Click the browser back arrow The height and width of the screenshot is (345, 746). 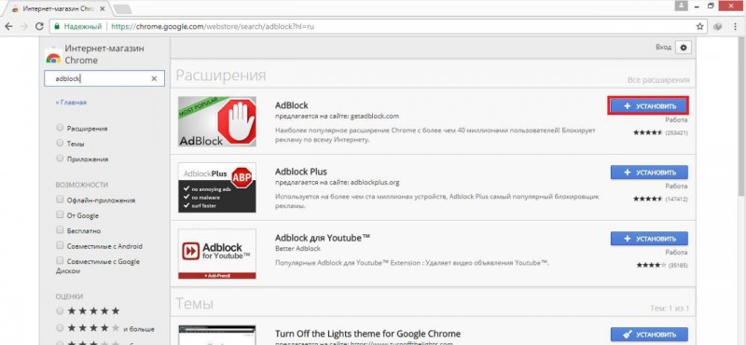[x=8, y=27]
